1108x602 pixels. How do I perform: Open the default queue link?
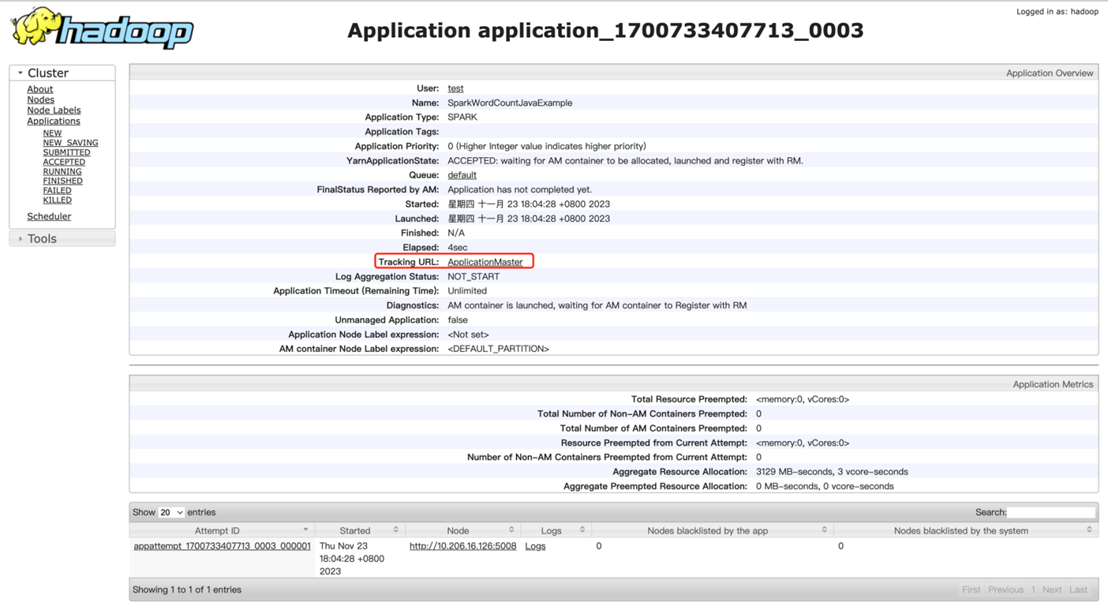click(462, 175)
